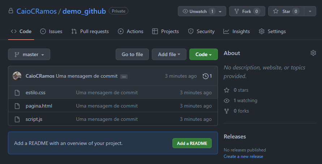Expand the Add file dropdown
Screen dimensions: 322x164
tap(169, 54)
